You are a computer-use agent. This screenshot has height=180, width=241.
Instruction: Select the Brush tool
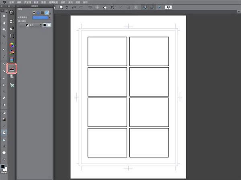click(4, 78)
